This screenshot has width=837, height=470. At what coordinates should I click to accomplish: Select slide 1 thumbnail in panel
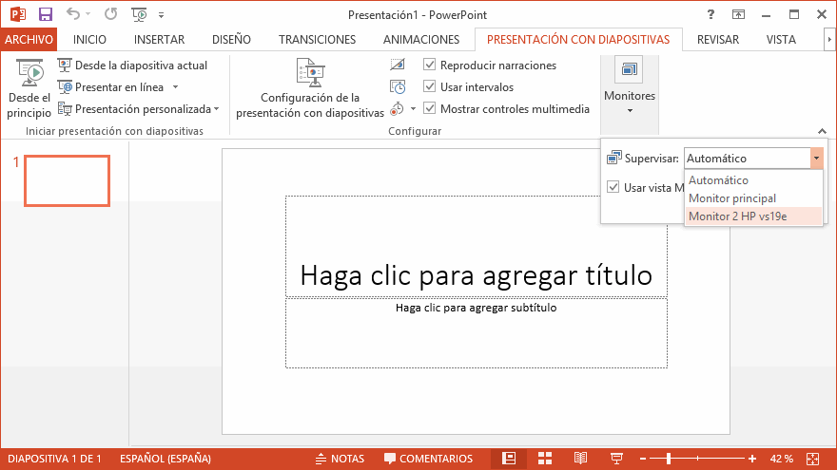tap(67, 180)
